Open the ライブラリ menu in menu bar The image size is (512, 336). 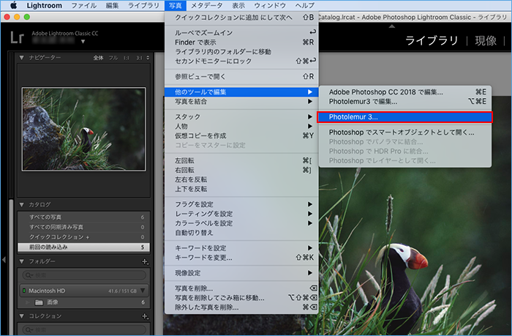pos(143,5)
